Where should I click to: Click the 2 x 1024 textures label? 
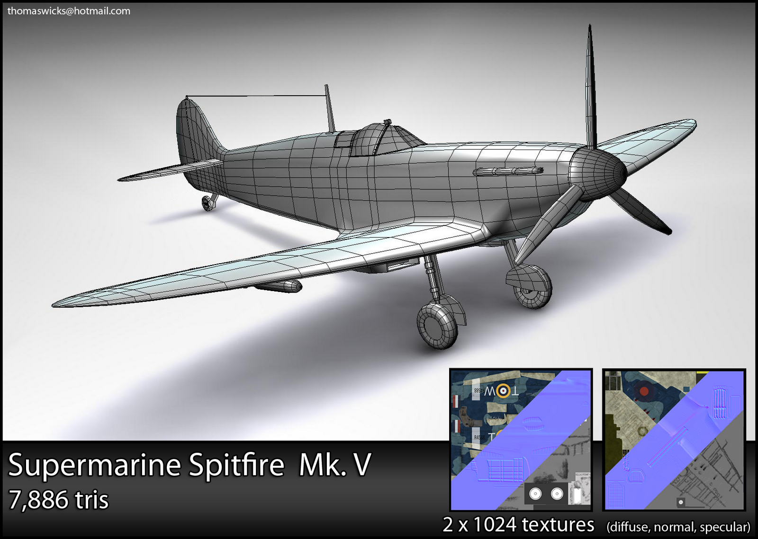click(x=516, y=524)
